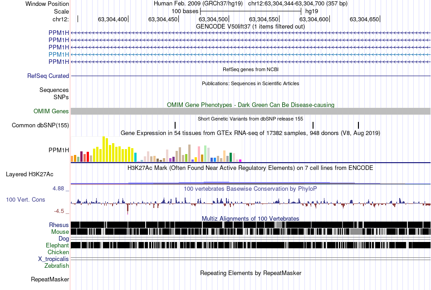Image resolution: width=431 pixels, height=290 pixels.
Task: Open 'Short Genetic Variants from dbSNP' title
Action: (250, 119)
